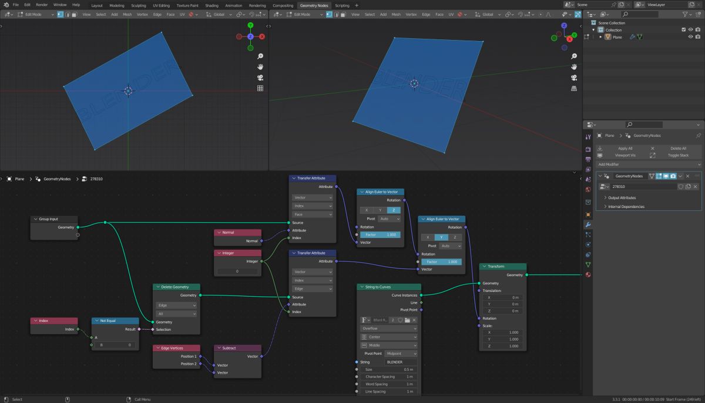This screenshot has width=705, height=403.
Task: Toggle GeometryNodes modifier viewport display
Action: pyautogui.click(x=666, y=176)
